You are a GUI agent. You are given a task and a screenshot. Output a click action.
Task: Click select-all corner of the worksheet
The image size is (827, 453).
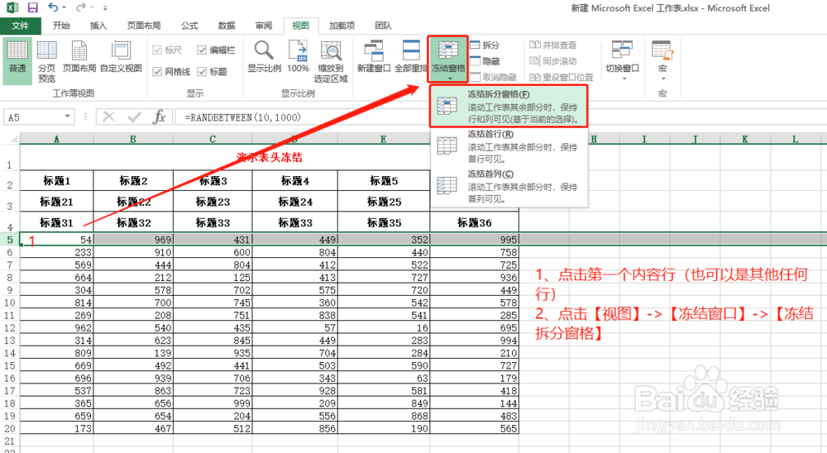click(14, 139)
